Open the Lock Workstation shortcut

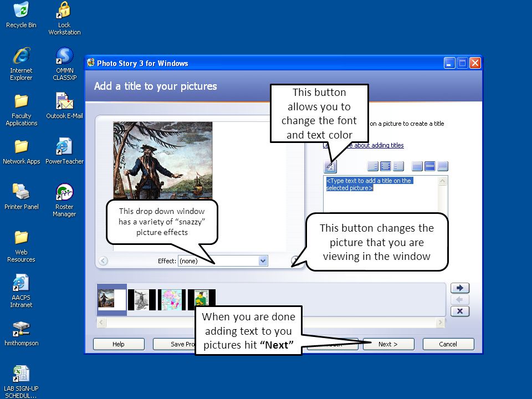click(x=64, y=18)
